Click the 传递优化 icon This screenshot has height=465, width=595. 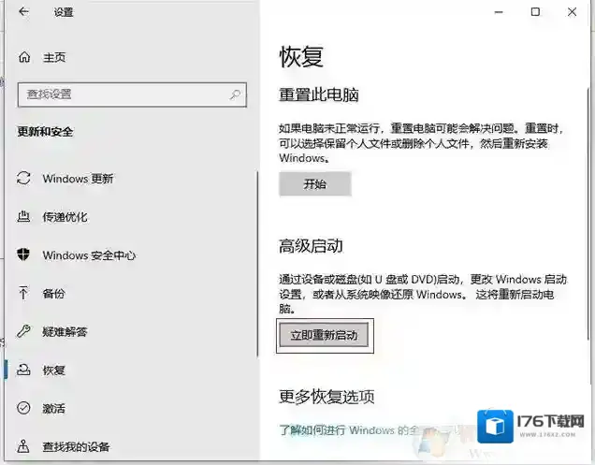[x=23, y=216]
